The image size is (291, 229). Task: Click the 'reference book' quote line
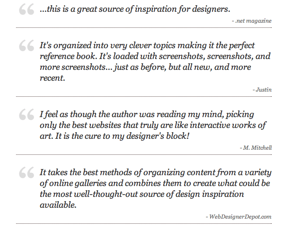[155, 56]
